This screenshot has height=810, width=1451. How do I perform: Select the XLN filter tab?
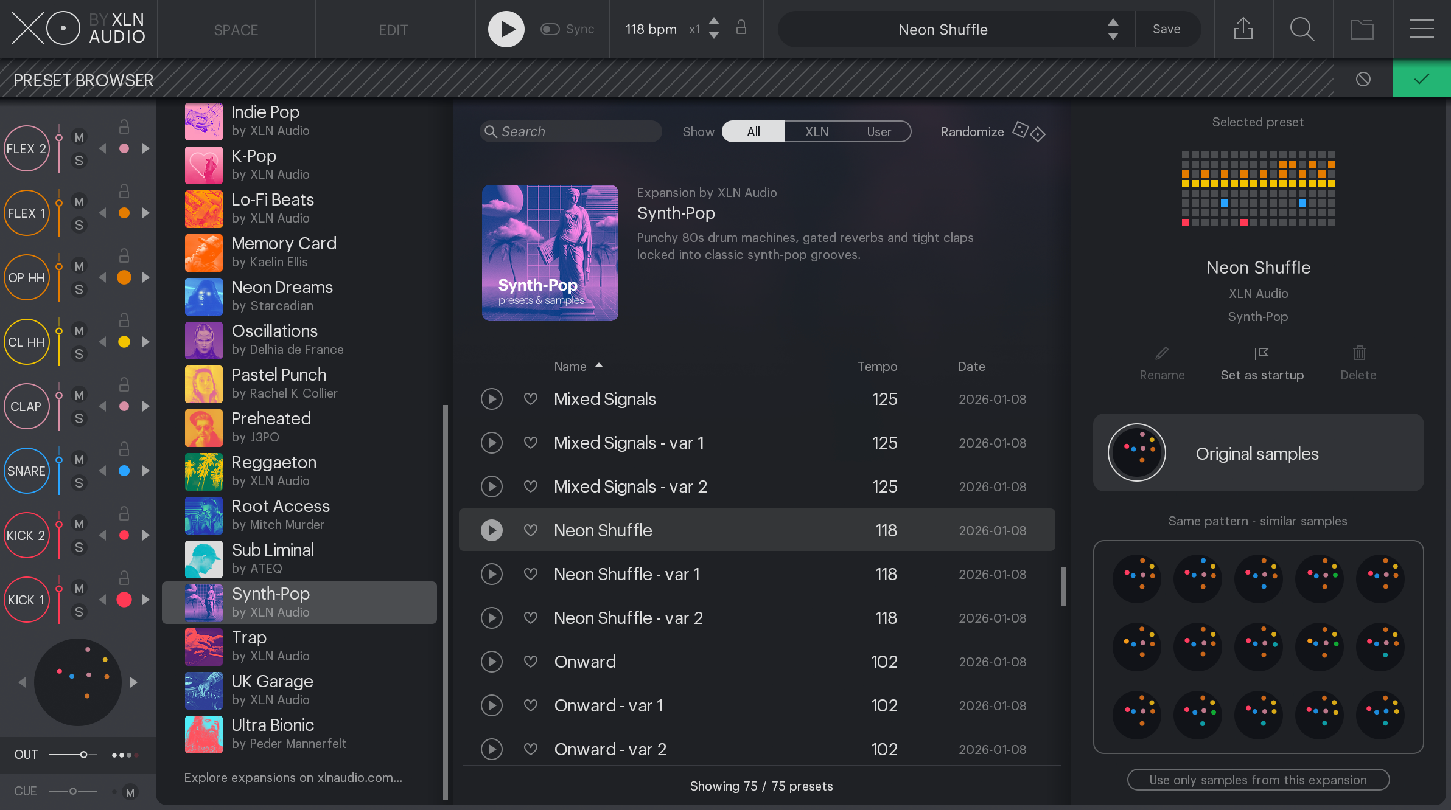point(816,131)
